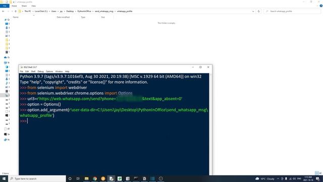The height and width of the screenshot is (182, 323).
Task: Select Network in navigation pane
Action: [x=6, y=140]
